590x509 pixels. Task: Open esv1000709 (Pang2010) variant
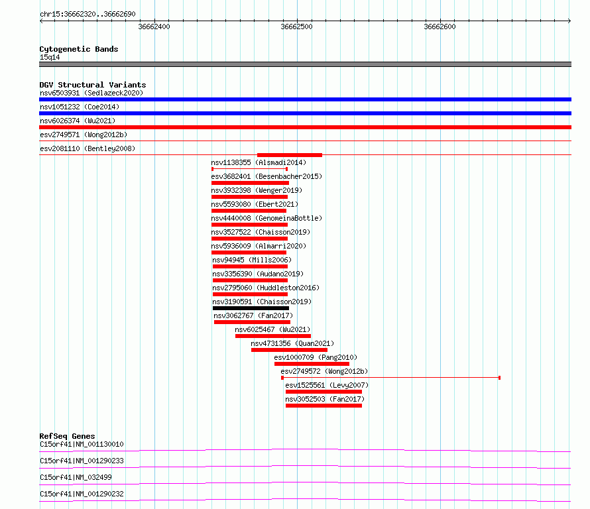pyautogui.click(x=316, y=357)
